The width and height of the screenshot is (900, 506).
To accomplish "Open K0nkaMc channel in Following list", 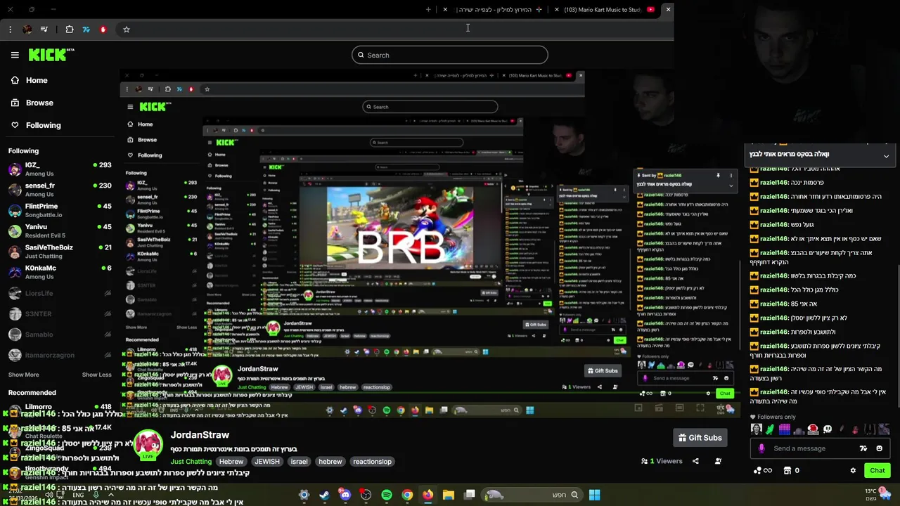I will [x=60, y=272].
